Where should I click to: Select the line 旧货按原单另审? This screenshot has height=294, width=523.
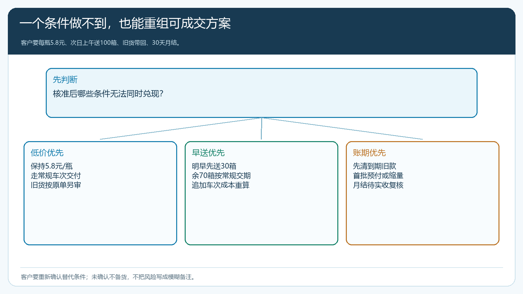click(56, 185)
